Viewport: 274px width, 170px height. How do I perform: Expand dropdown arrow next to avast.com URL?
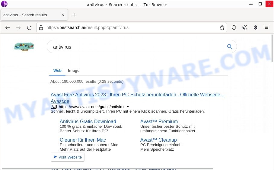128,107
